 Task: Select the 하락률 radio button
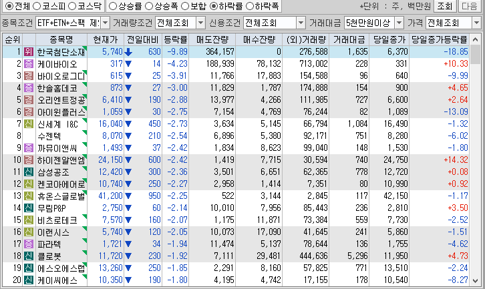(213, 6)
